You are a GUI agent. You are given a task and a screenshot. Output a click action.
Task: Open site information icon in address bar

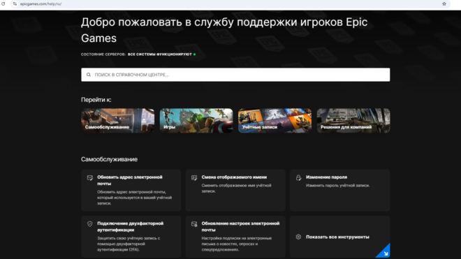(x=15, y=3)
